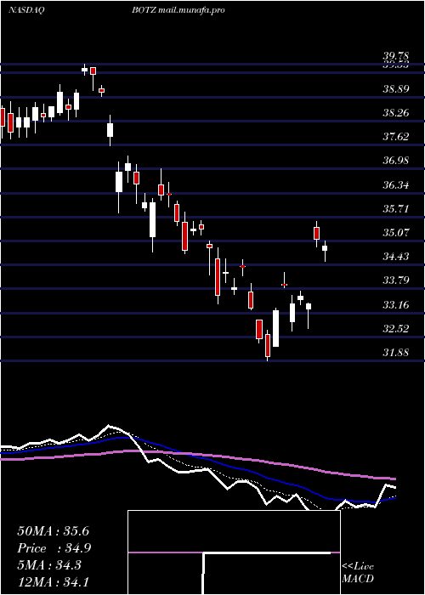Click the lowest red candle near 31.88
Viewport: 425px width, 595px height.
[268, 346]
